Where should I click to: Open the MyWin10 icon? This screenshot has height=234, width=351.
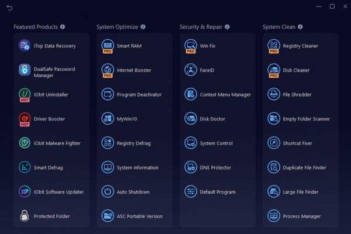pyautogui.click(x=108, y=118)
